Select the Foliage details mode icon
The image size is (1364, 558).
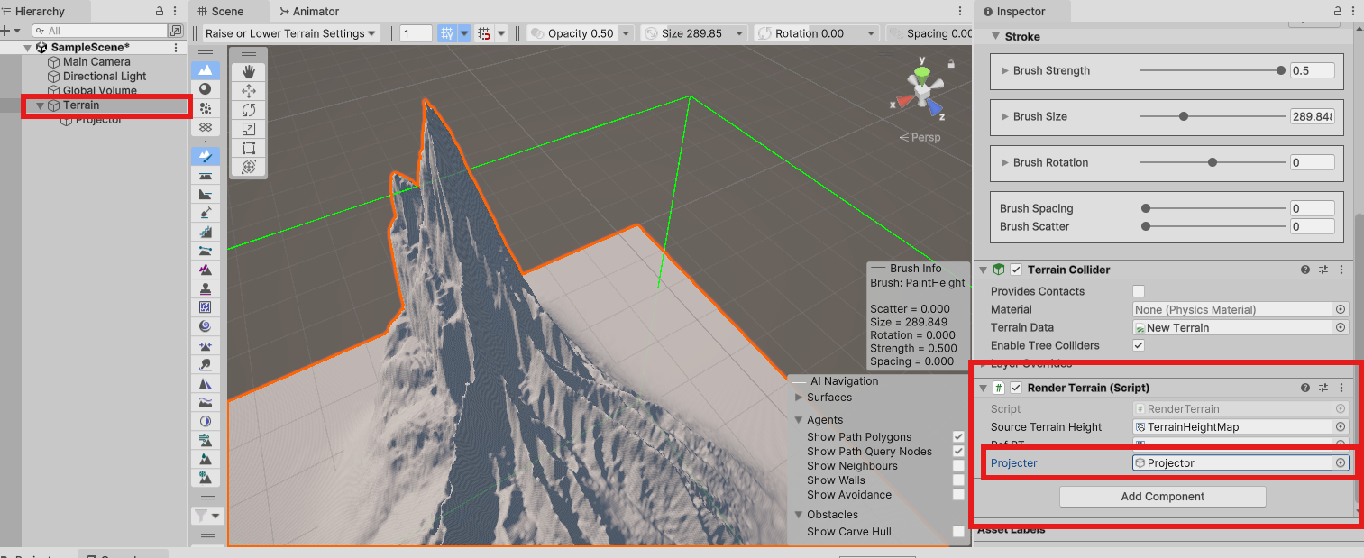click(206, 107)
